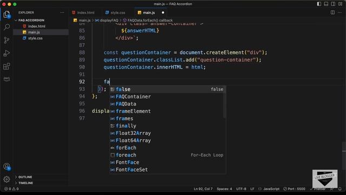Screen dimensions: 346x195
Task: Toggle primary side bar layout icon
Action: pos(319,4)
